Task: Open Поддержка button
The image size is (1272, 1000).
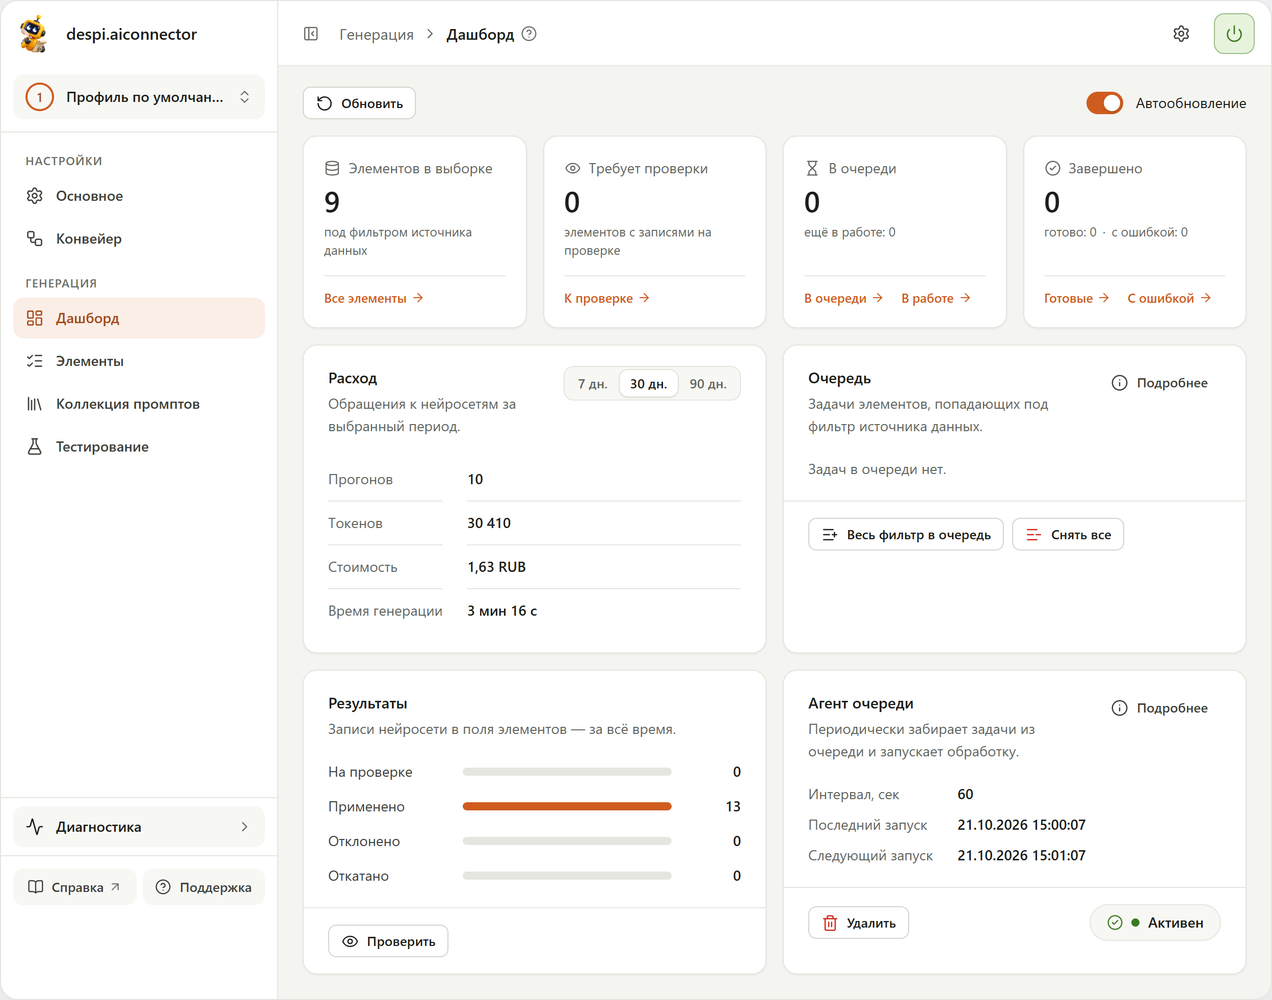Action: [204, 887]
